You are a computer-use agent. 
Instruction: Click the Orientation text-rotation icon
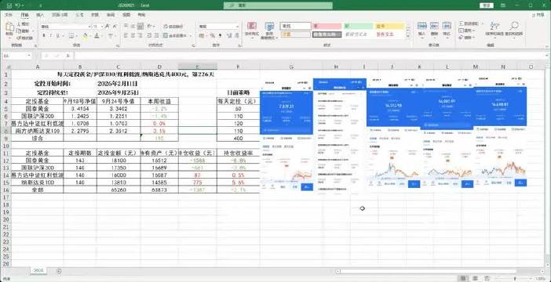tap(150, 27)
